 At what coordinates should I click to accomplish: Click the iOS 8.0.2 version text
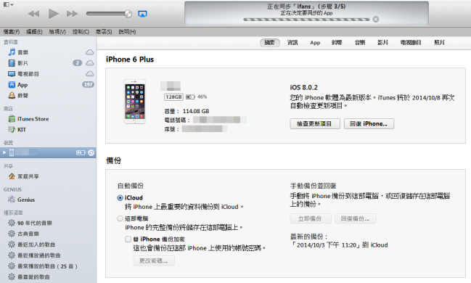(303, 87)
